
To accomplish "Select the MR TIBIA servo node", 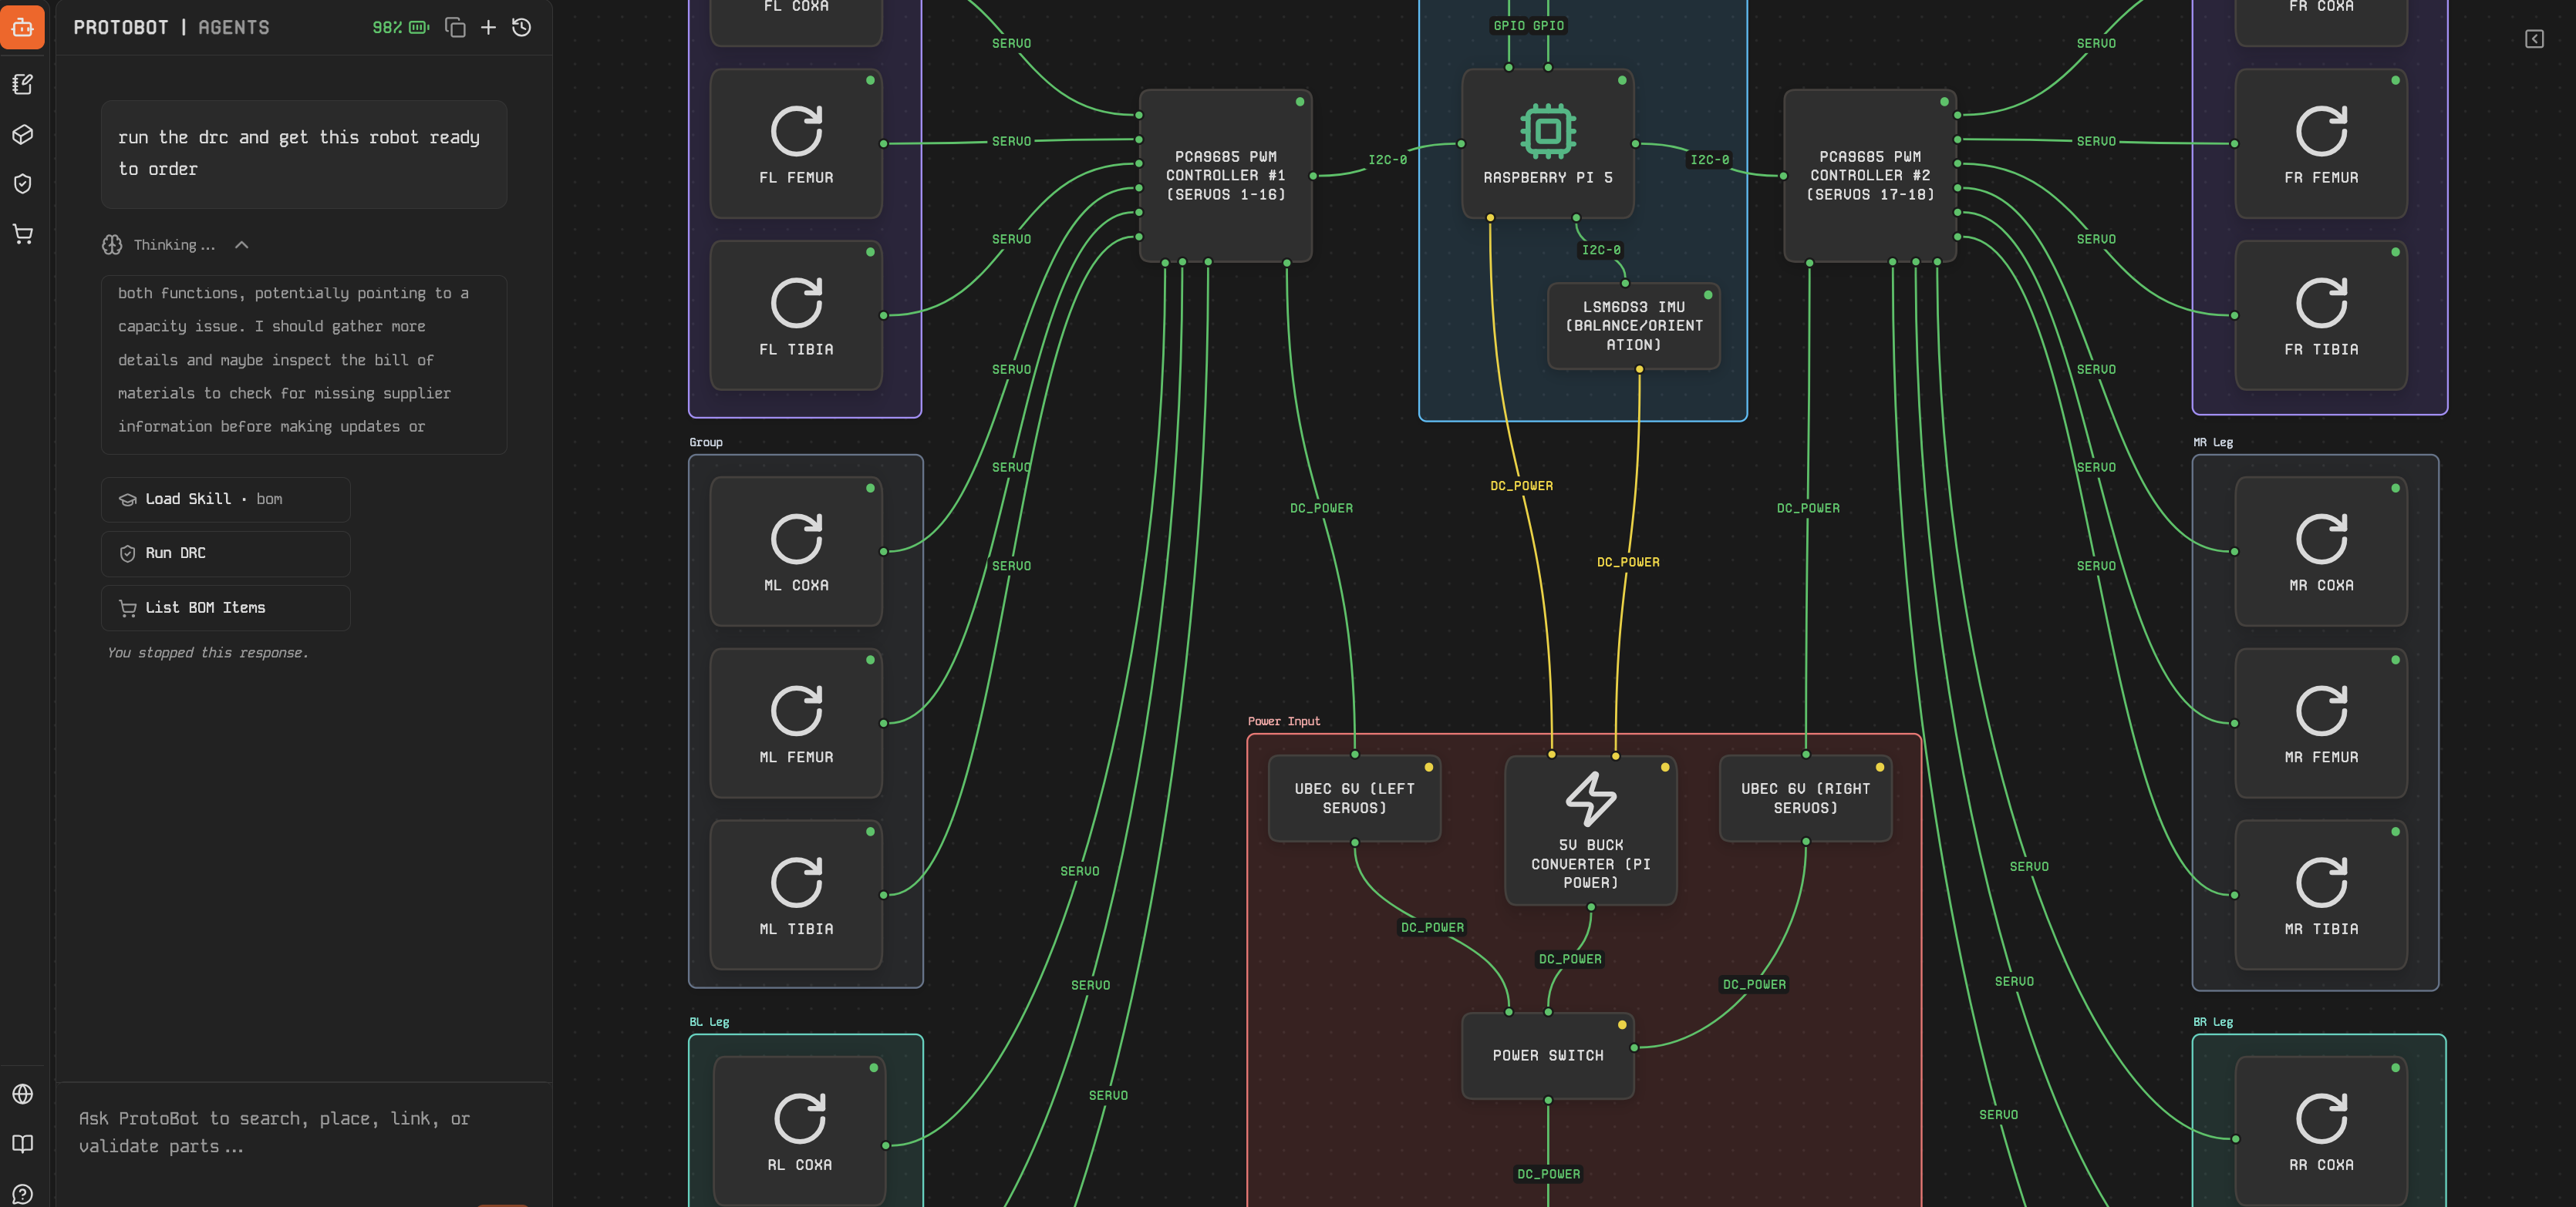I will pyautogui.click(x=2321, y=894).
